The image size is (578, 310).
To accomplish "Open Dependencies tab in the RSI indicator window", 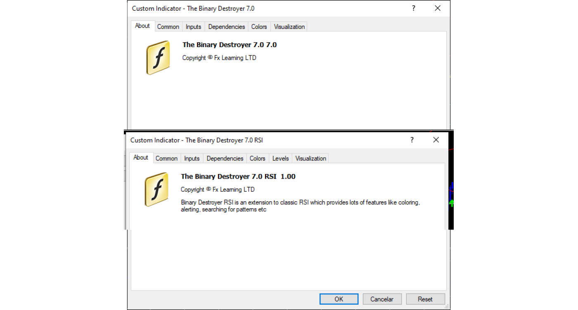I will point(225,159).
